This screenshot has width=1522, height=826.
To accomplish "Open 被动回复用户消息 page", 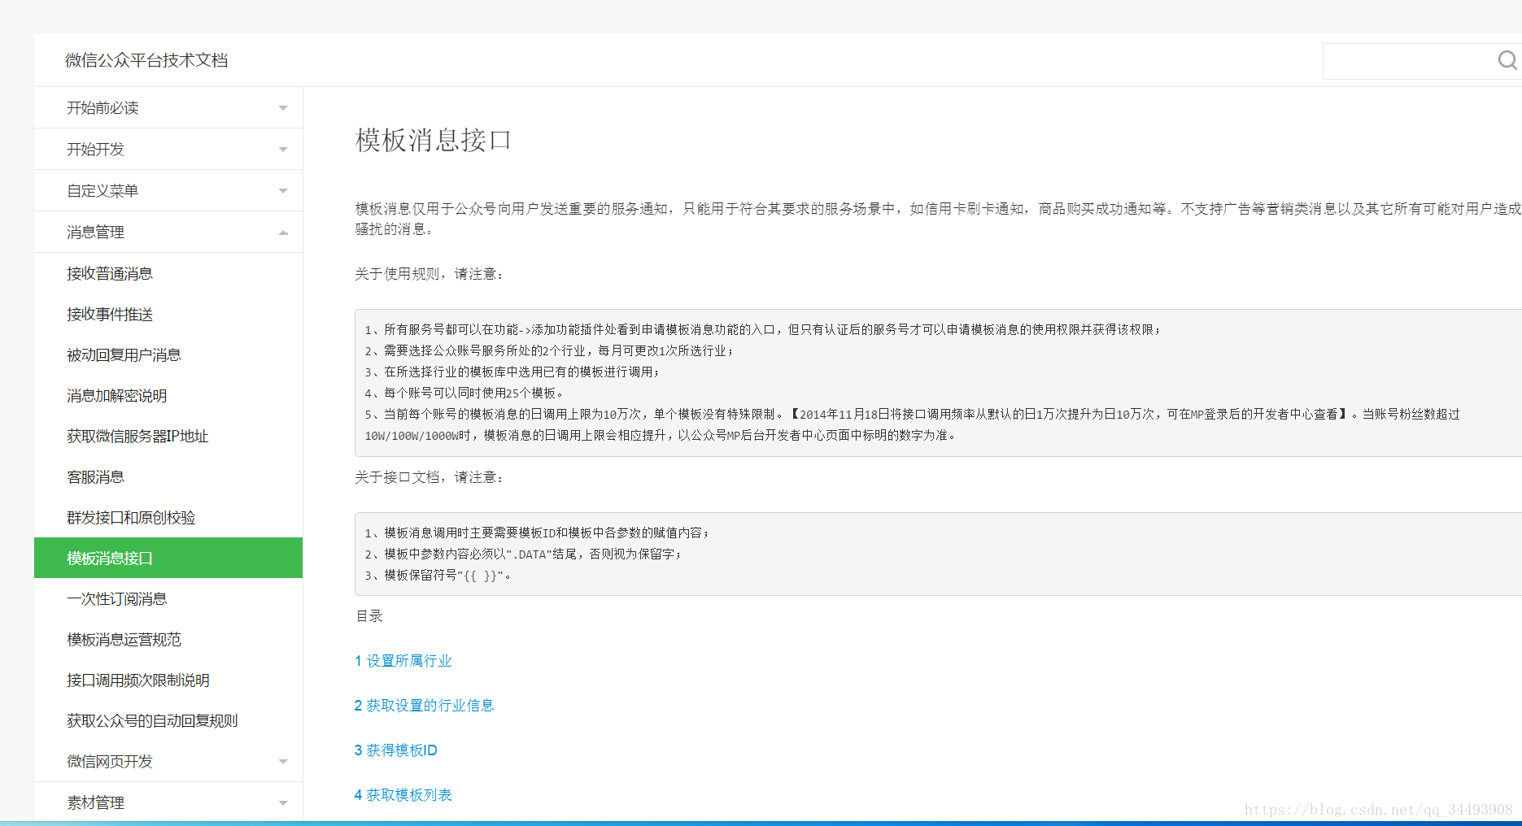I will click(124, 355).
